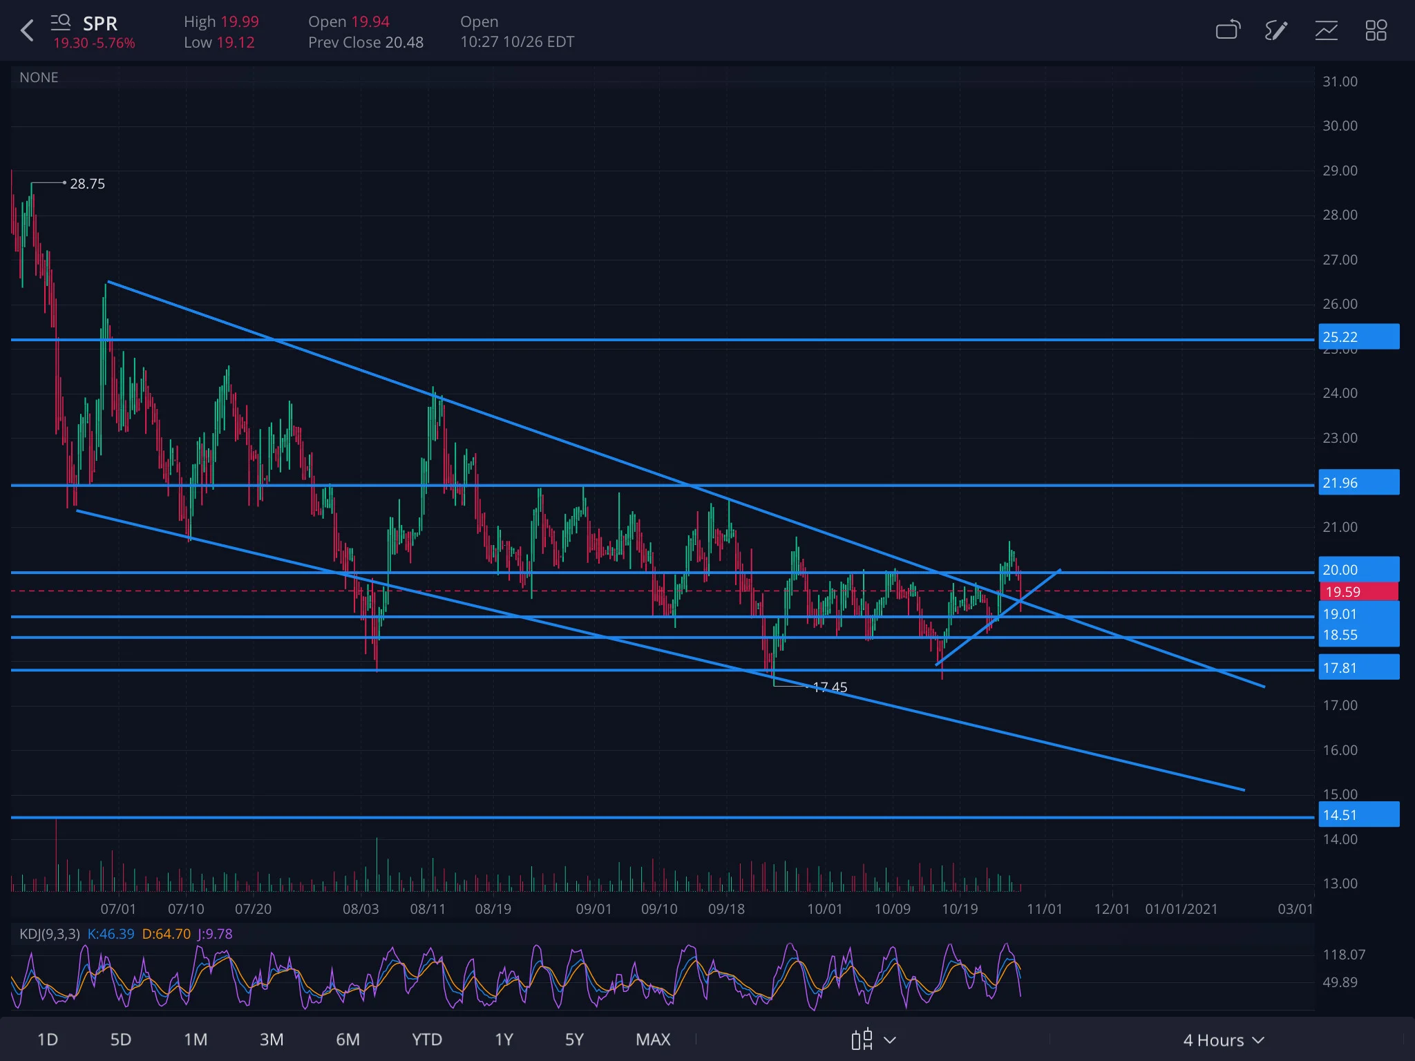Rotate screen orientation icon
This screenshot has width=1415, height=1061.
[x=1228, y=30]
